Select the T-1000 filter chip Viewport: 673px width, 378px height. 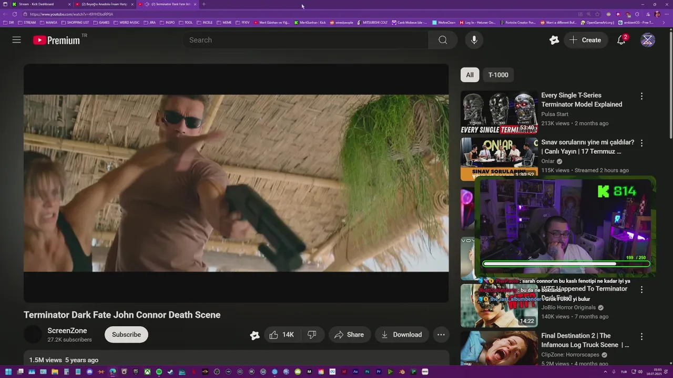(498, 75)
